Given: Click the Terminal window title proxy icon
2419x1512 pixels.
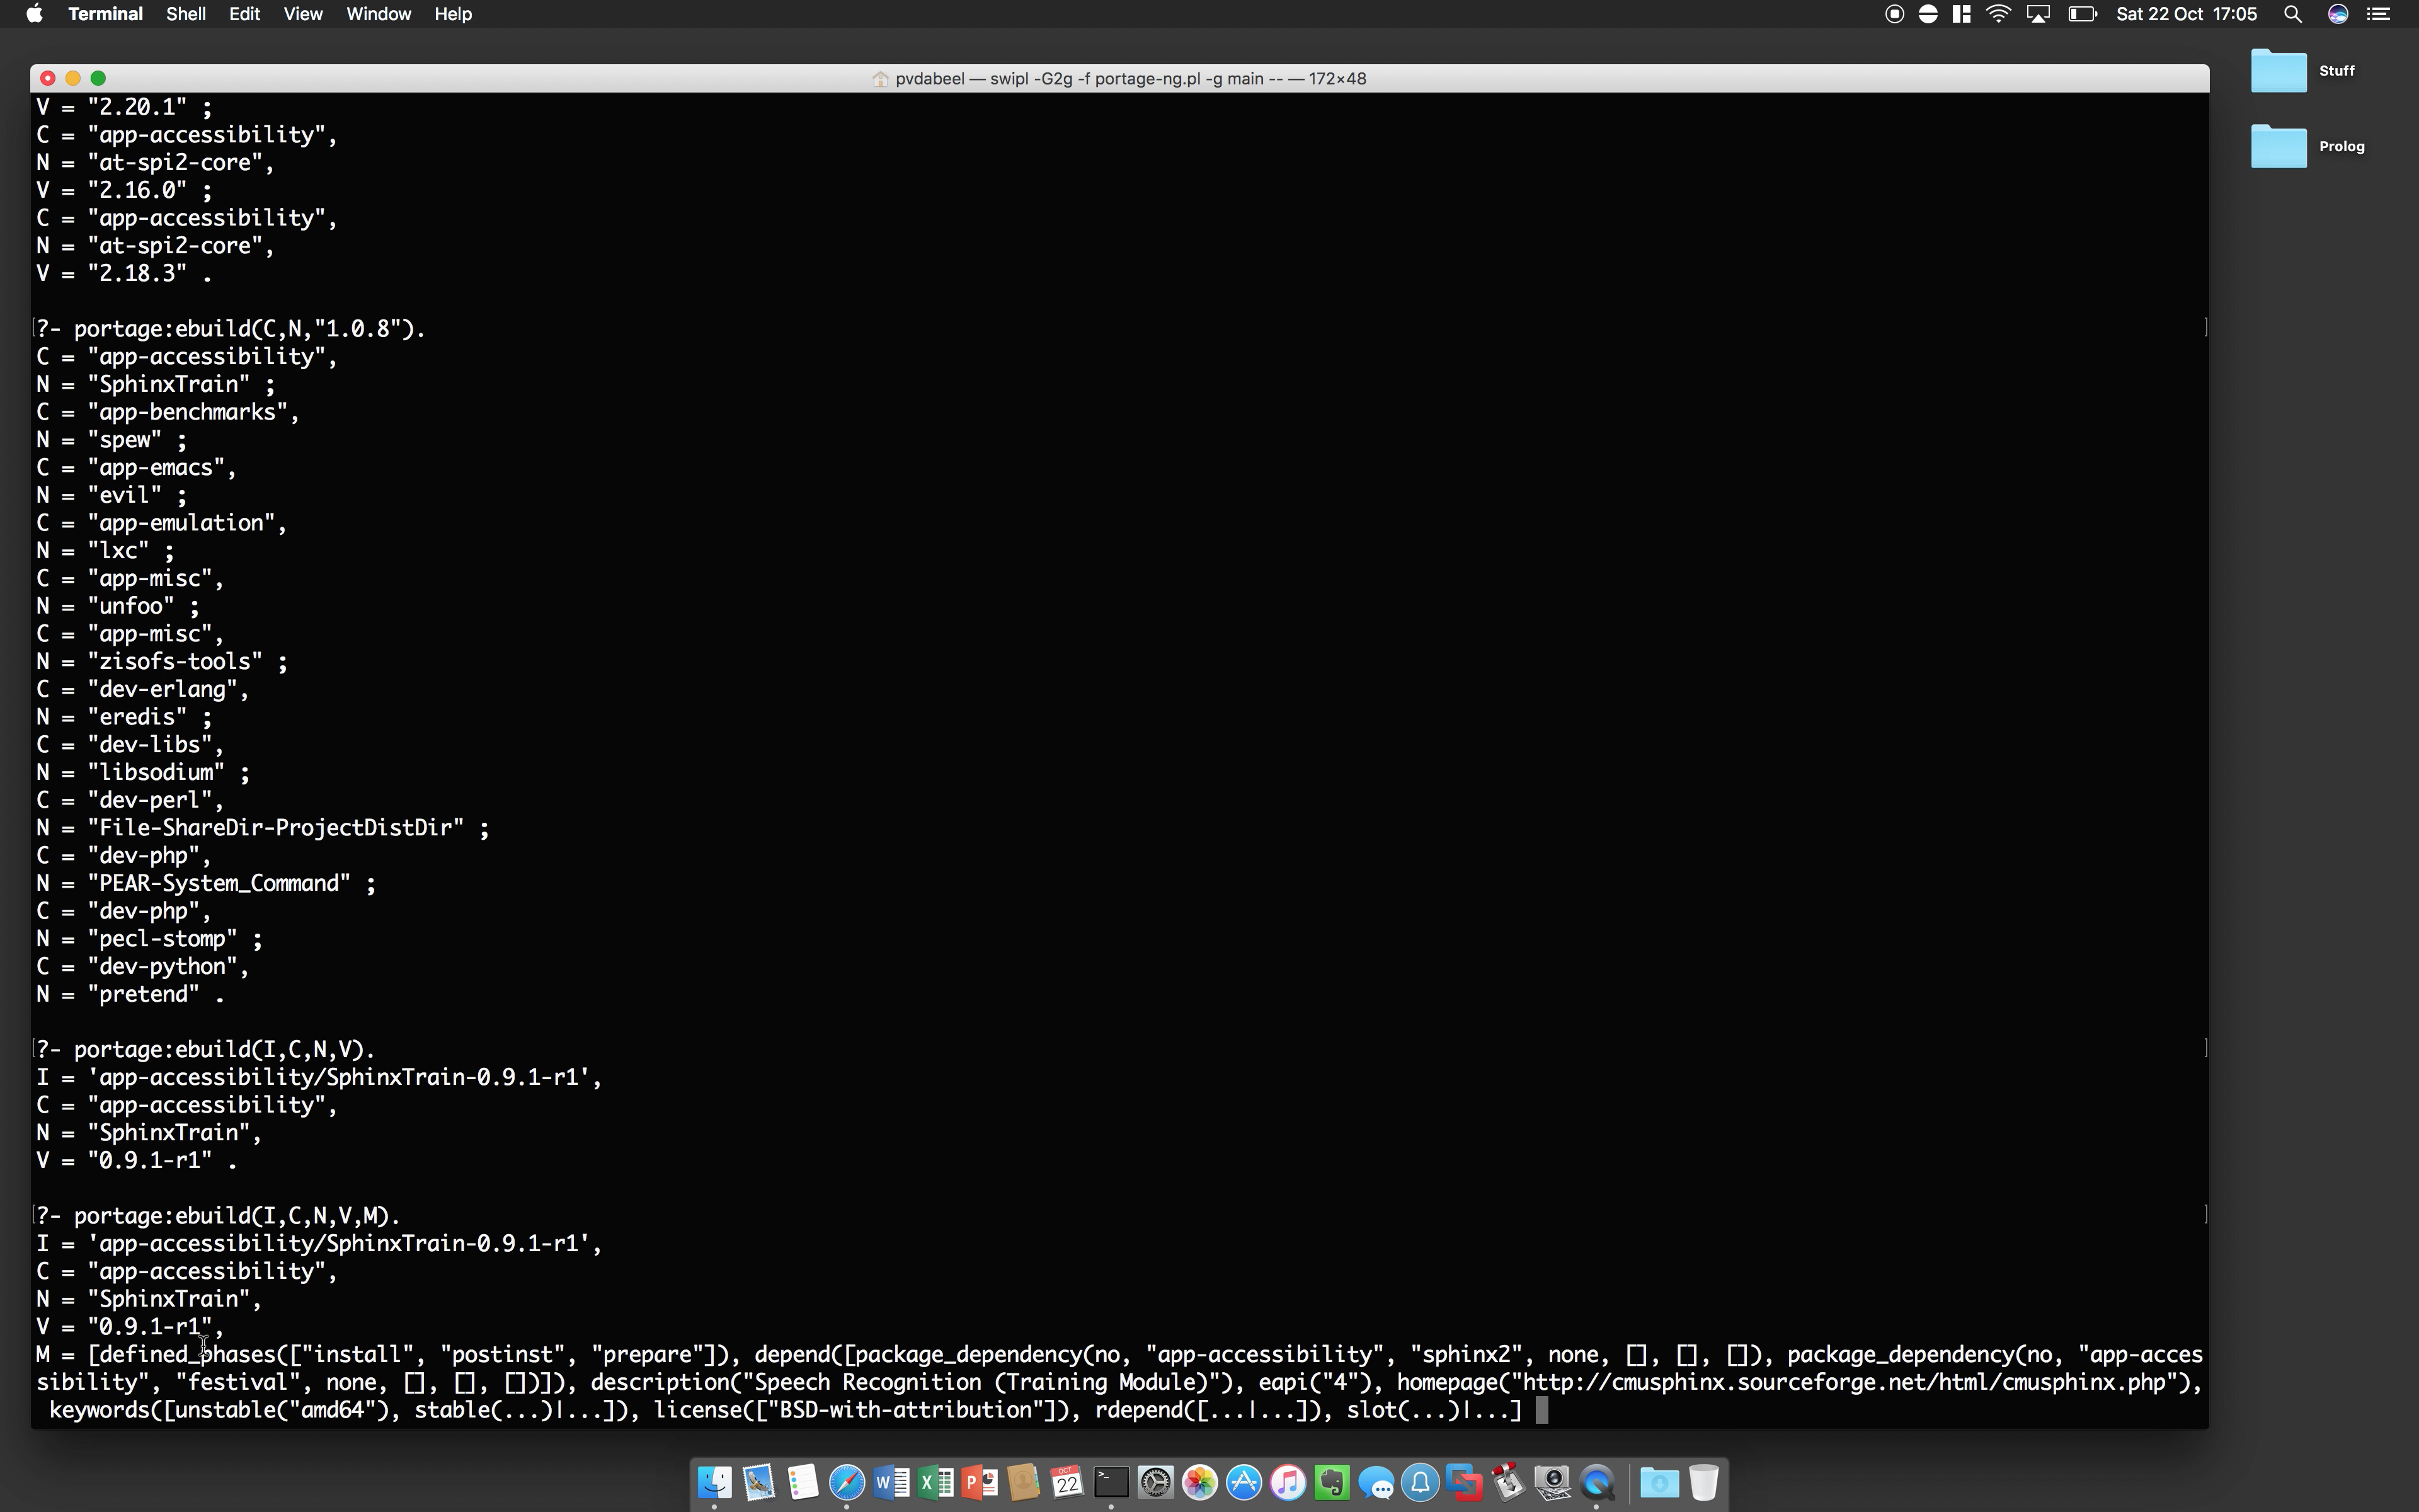Looking at the screenshot, I should coord(881,79).
